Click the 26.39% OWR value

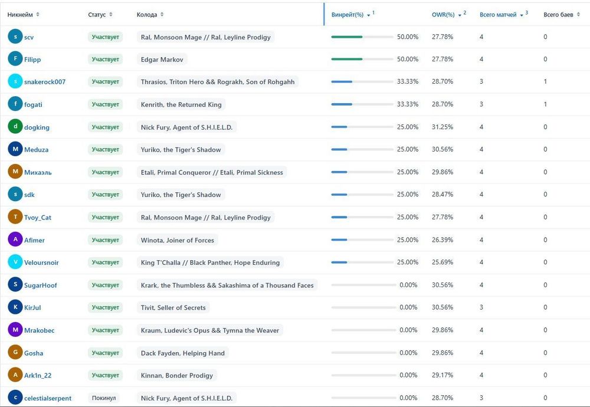point(442,239)
